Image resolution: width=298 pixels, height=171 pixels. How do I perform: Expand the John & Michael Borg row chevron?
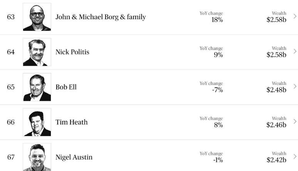pyautogui.click(x=295, y=17)
